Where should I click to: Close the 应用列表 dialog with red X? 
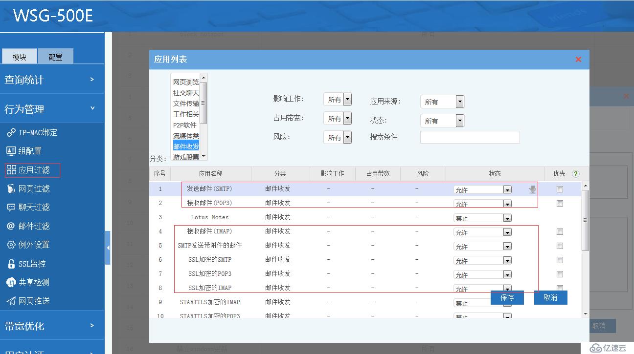click(578, 59)
